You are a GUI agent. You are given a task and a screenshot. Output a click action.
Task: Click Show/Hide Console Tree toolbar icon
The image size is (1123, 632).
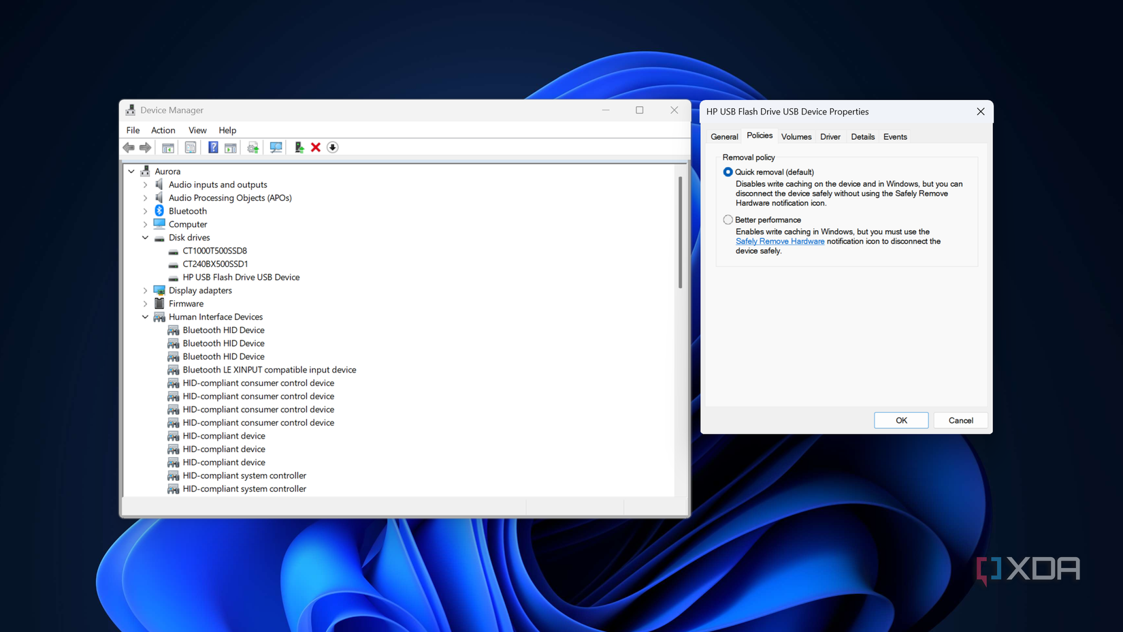click(x=168, y=147)
